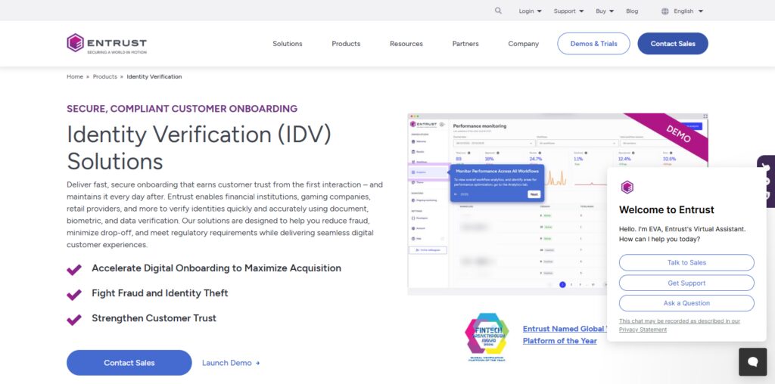Click the Entrust hexagon icon in chat
The width and height of the screenshot is (775, 384).
(627, 187)
